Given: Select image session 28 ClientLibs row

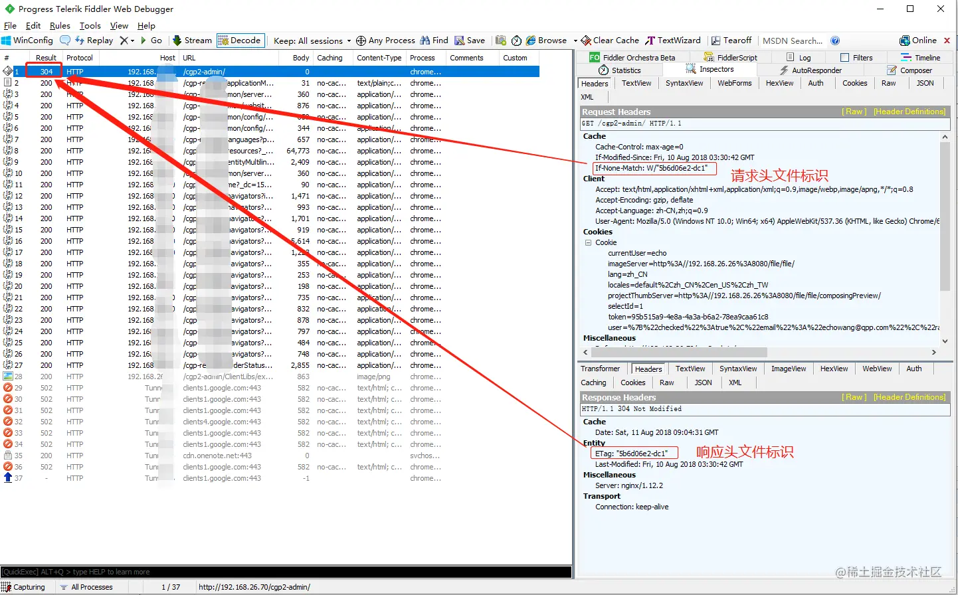Looking at the screenshot, I should pyautogui.click(x=270, y=377).
